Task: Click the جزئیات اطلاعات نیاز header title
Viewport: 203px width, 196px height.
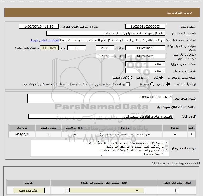Action: 180,13
